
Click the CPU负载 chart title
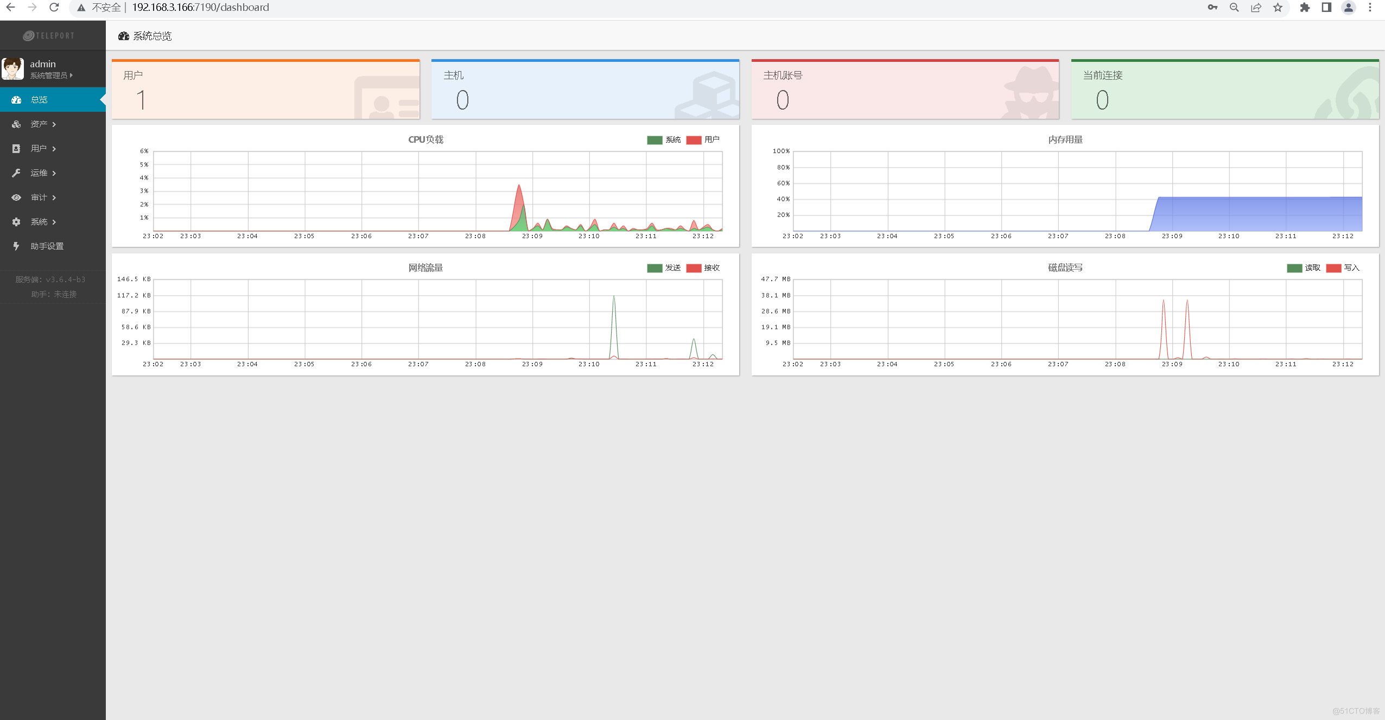click(425, 139)
